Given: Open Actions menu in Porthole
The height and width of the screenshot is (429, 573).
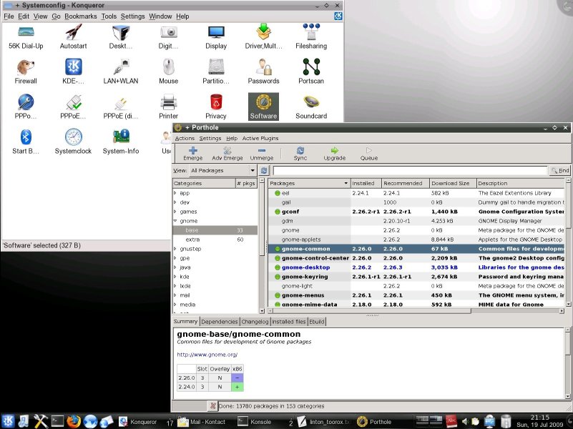Looking at the screenshot, I should [x=185, y=139].
